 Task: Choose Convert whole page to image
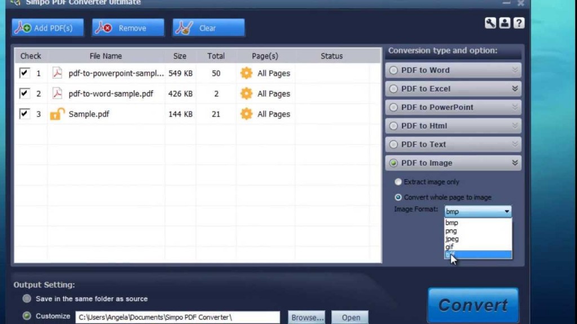398,197
